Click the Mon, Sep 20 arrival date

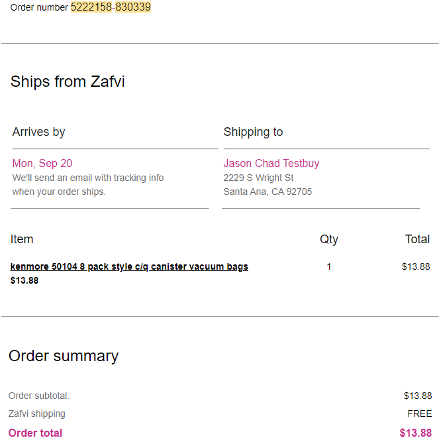(42, 163)
